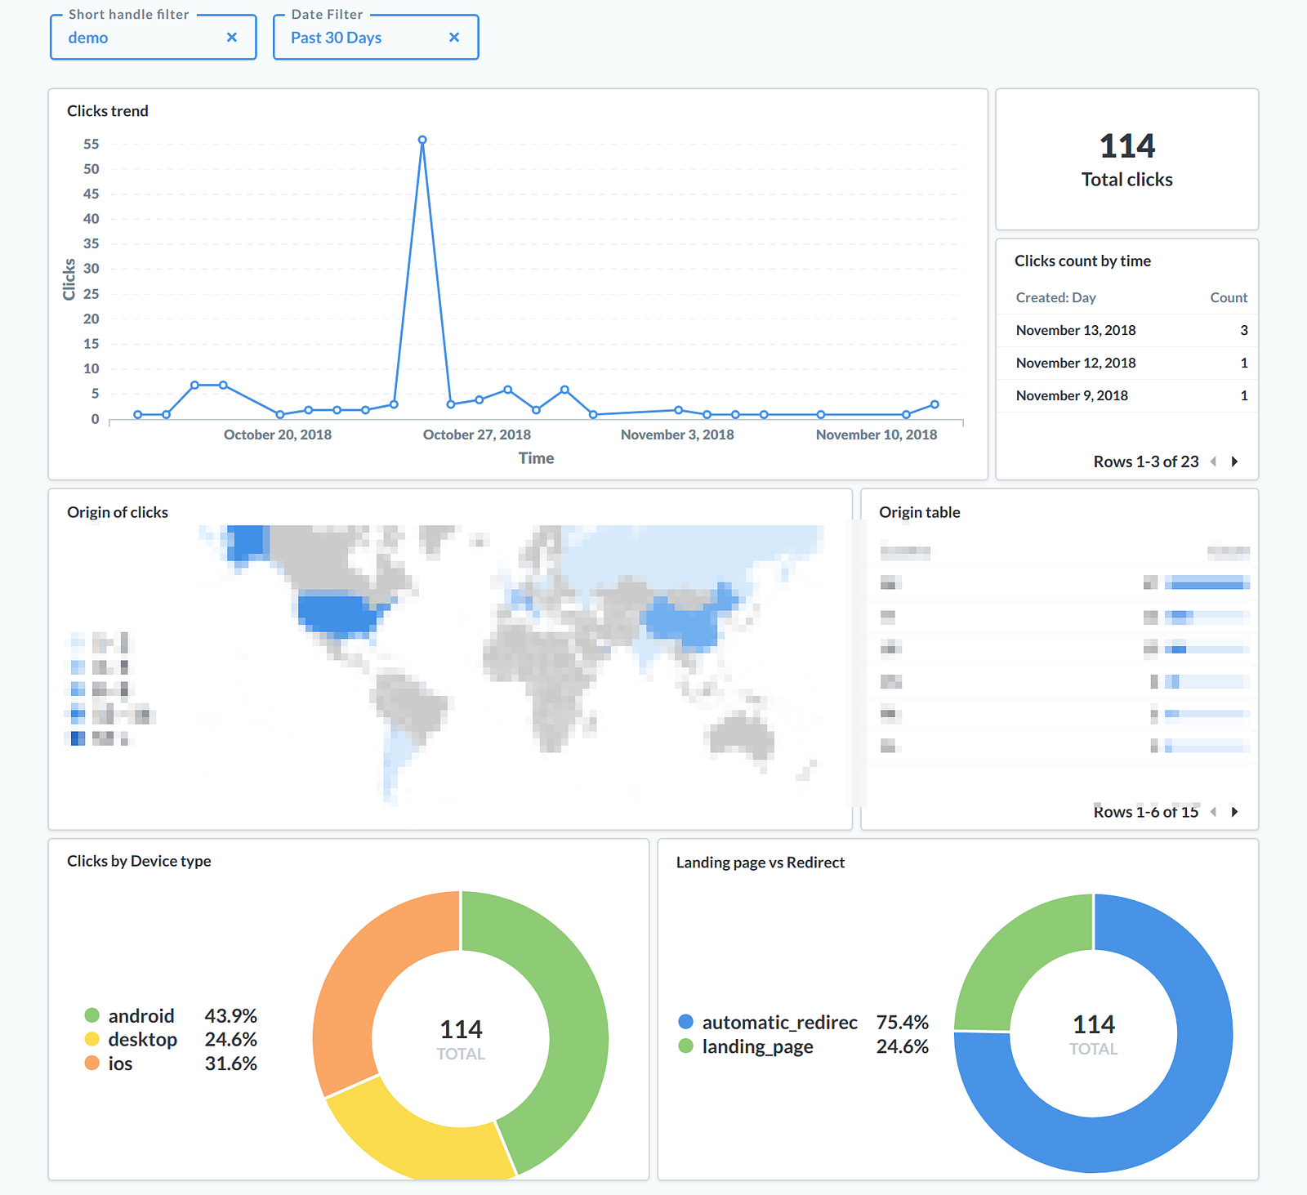Image resolution: width=1307 pixels, height=1195 pixels.
Task: Open the Total clicks number card
Action: tap(1127, 159)
